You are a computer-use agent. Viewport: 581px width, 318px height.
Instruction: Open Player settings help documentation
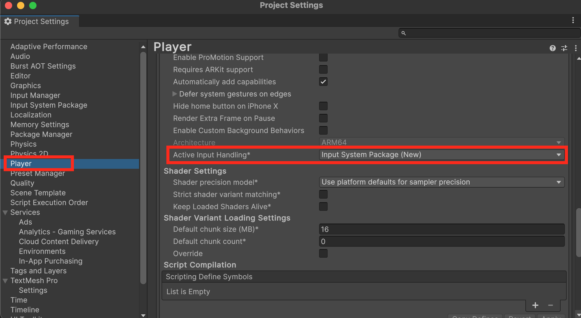pos(552,48)
